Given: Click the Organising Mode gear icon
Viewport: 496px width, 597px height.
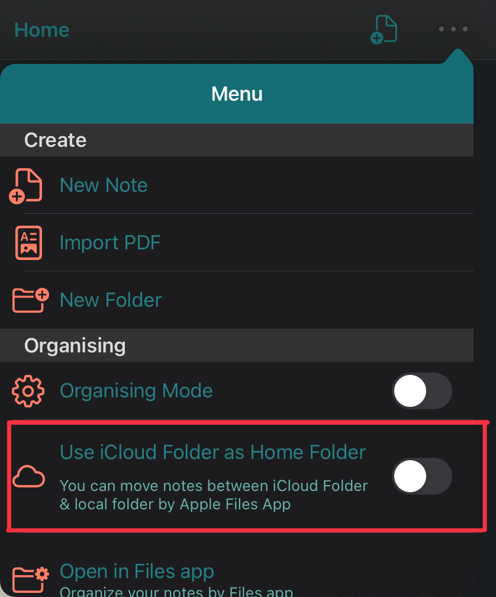Looking at the screenshot, I should (28, 391).
